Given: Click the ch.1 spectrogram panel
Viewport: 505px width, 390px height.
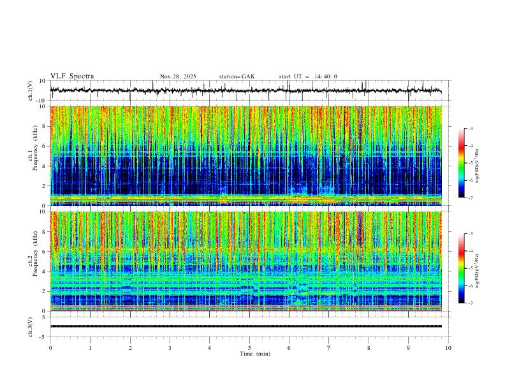Looking at the screenshot, I should (x=245, y=155).
